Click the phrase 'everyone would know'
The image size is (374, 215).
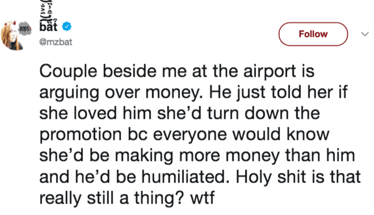click(x=241, y=135)
